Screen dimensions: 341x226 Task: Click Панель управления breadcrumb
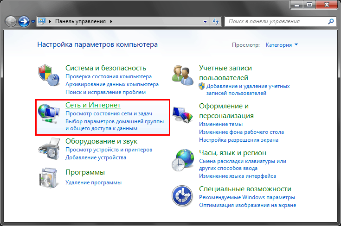(80, 21)
